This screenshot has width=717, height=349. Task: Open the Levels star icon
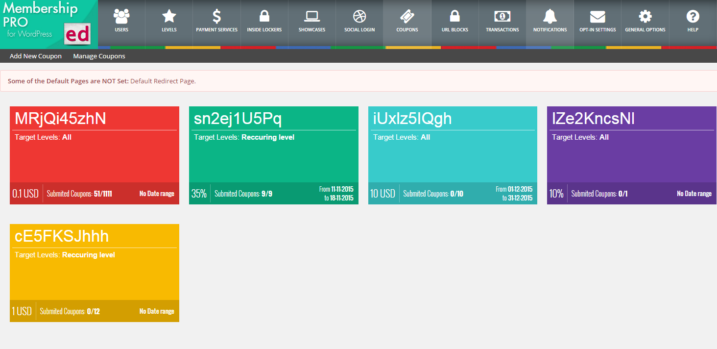(x=169, y=17)
